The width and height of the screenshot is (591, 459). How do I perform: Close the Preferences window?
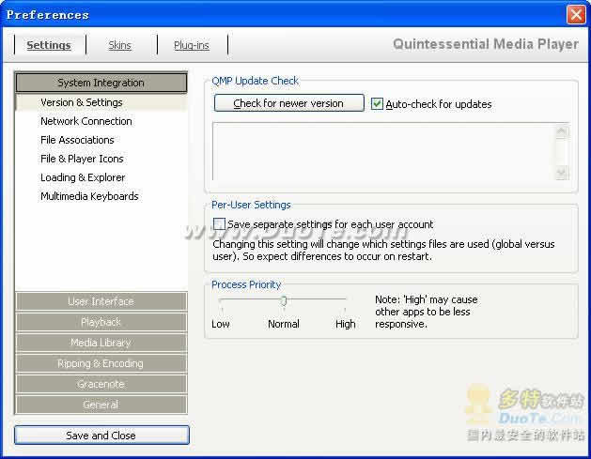click(x=576, y=15)
